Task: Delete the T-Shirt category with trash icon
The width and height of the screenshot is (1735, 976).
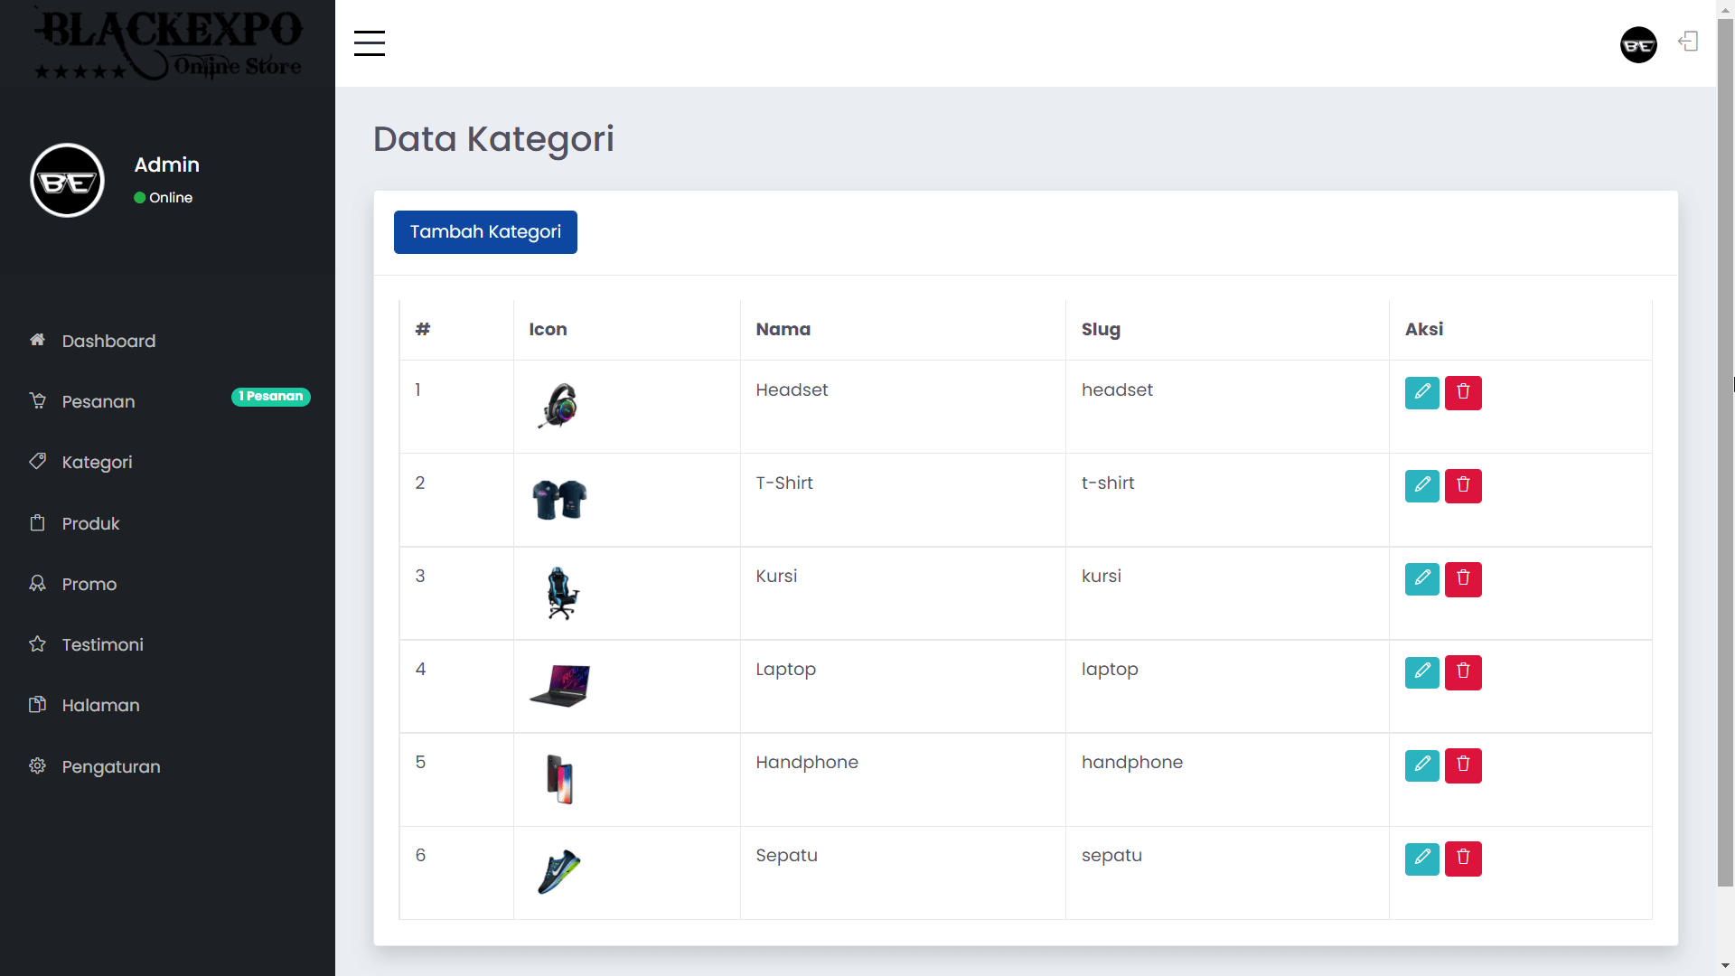Action: (1463, 485)
